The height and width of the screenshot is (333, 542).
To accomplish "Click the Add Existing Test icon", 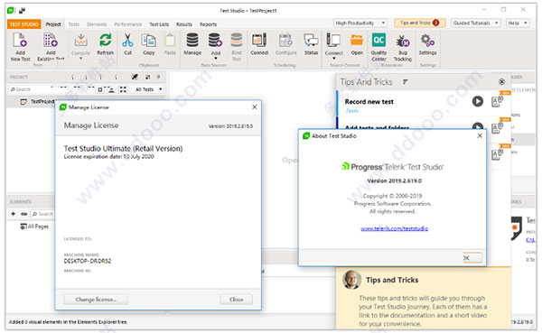I will click(51, 40).
